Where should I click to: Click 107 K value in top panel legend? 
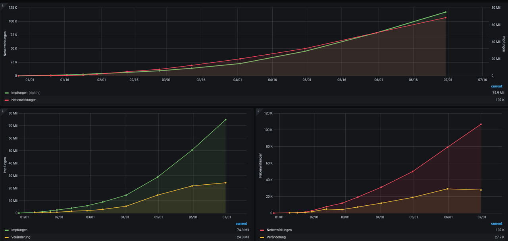[x=500, y=100]
